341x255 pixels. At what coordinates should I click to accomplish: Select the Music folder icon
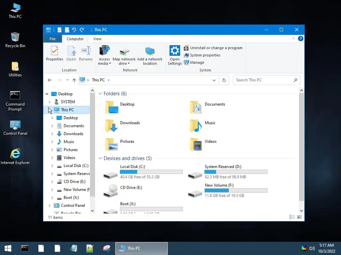point(196,126)
